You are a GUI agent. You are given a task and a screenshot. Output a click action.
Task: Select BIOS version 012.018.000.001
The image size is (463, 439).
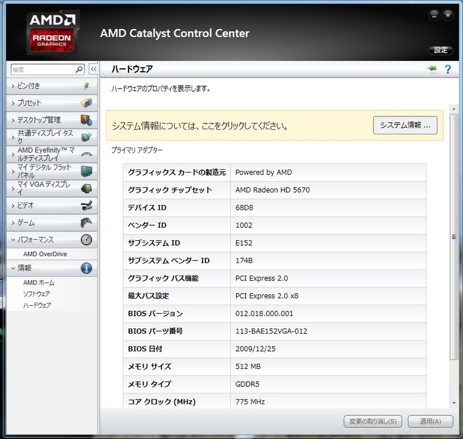[264, 313]
